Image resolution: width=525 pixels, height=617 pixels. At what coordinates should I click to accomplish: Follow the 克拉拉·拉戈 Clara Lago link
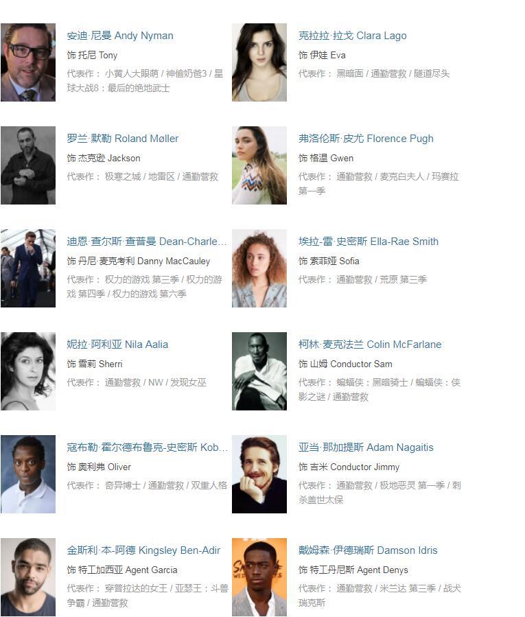pyautogui.click(x=353, y=36)
